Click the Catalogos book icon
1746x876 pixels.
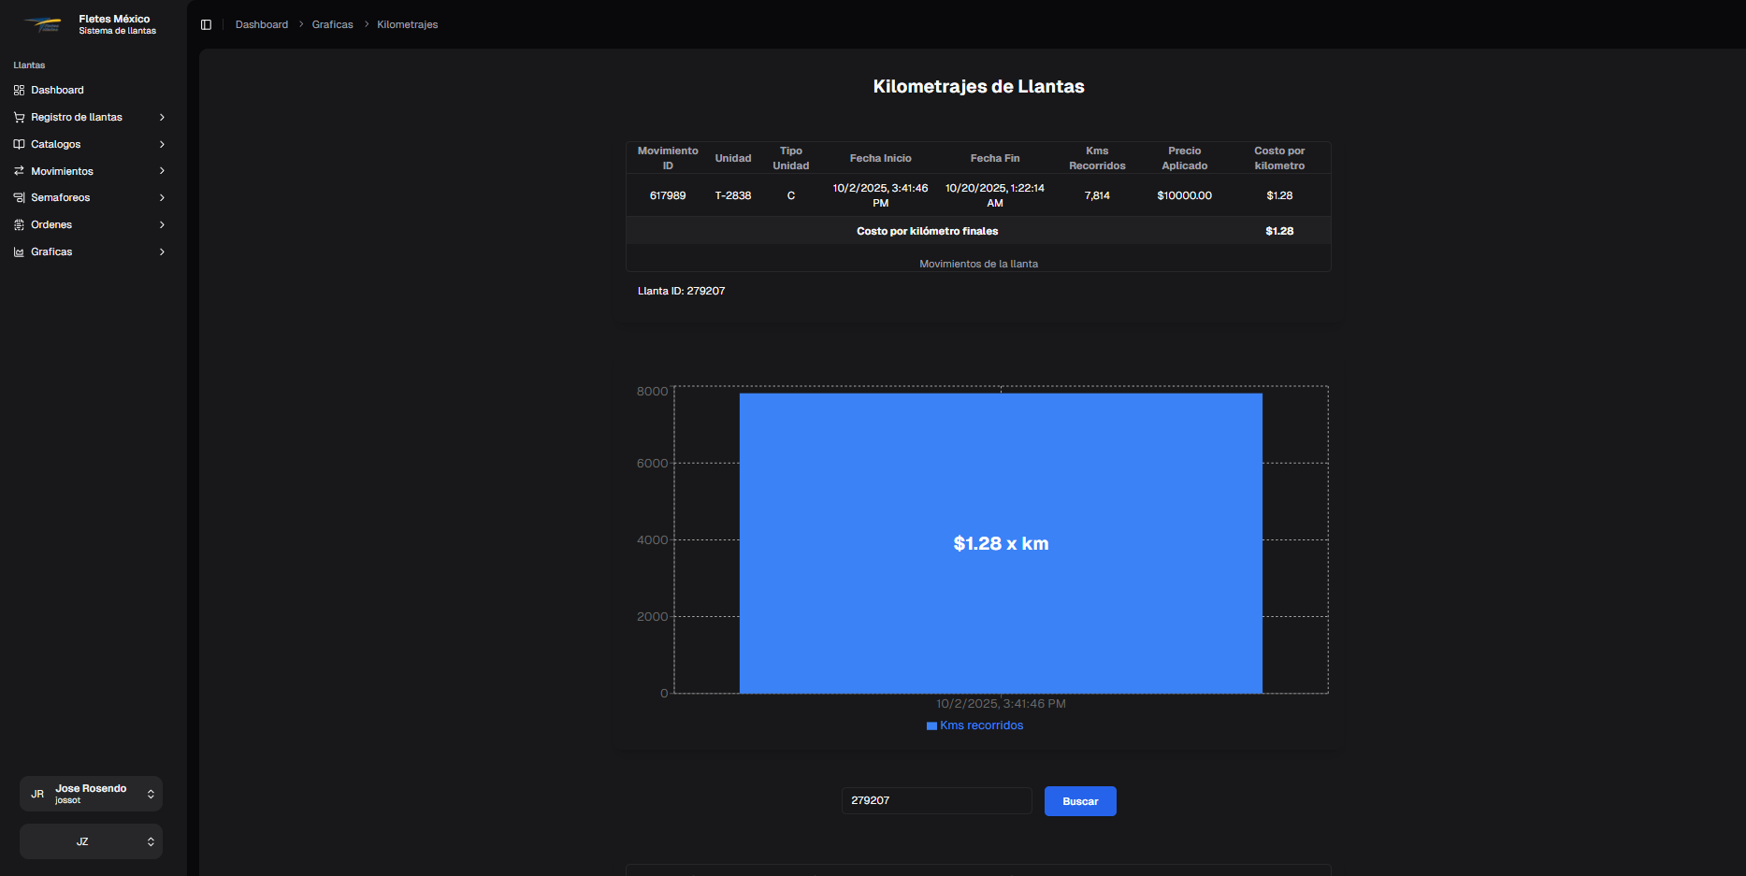tap(19, 145)
